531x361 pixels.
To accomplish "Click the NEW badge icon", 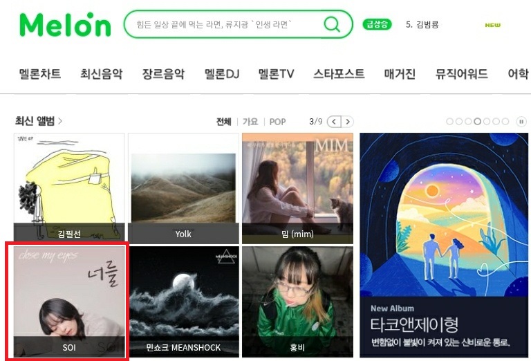I will [x=492, y=25].
